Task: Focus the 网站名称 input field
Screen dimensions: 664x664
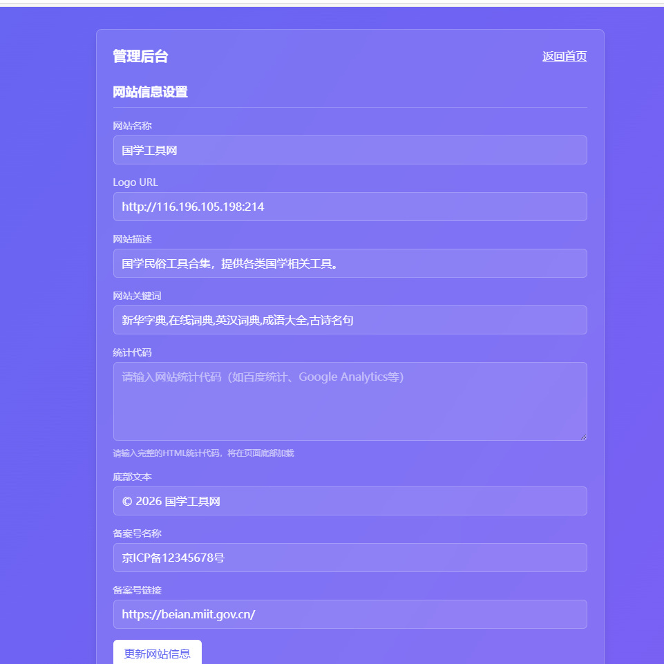Action: (x=350, y=150)
